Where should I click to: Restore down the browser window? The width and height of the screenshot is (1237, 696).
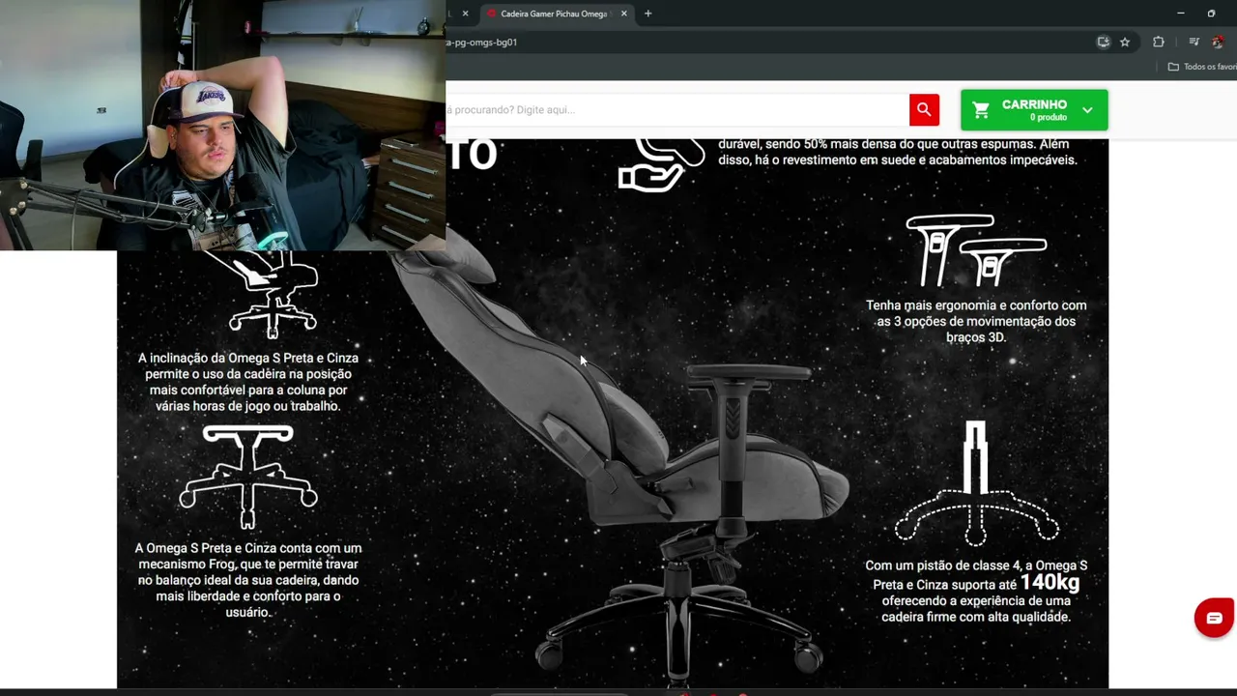click(1211, 14)
